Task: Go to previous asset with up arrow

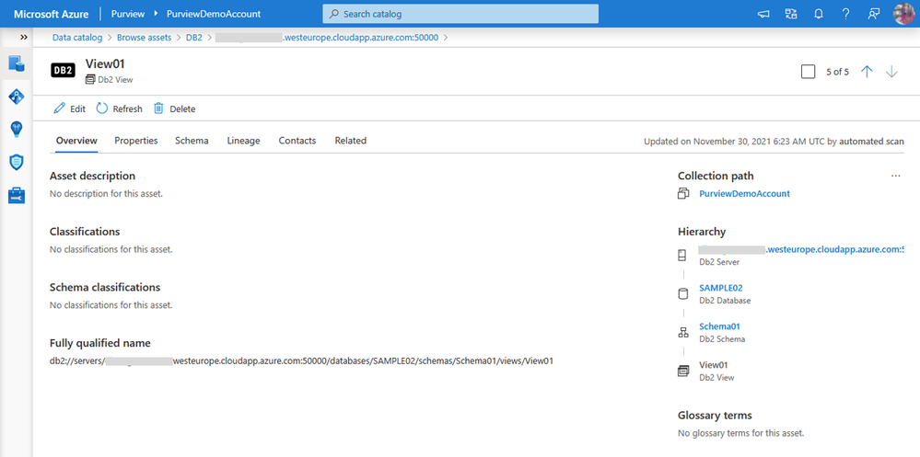Action: coord(867,72)
